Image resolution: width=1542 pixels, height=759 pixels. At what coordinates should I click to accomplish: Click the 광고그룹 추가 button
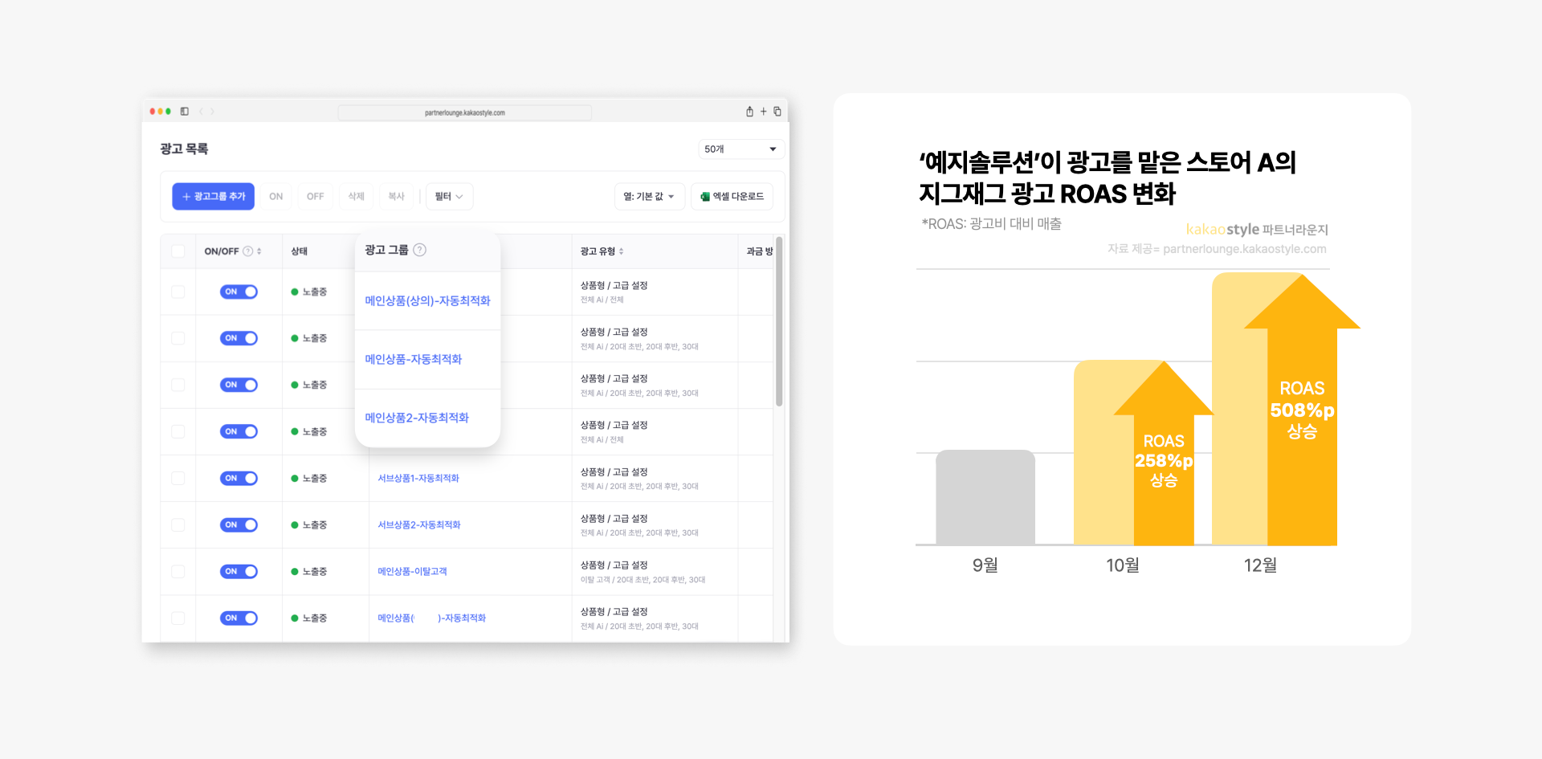213,197
